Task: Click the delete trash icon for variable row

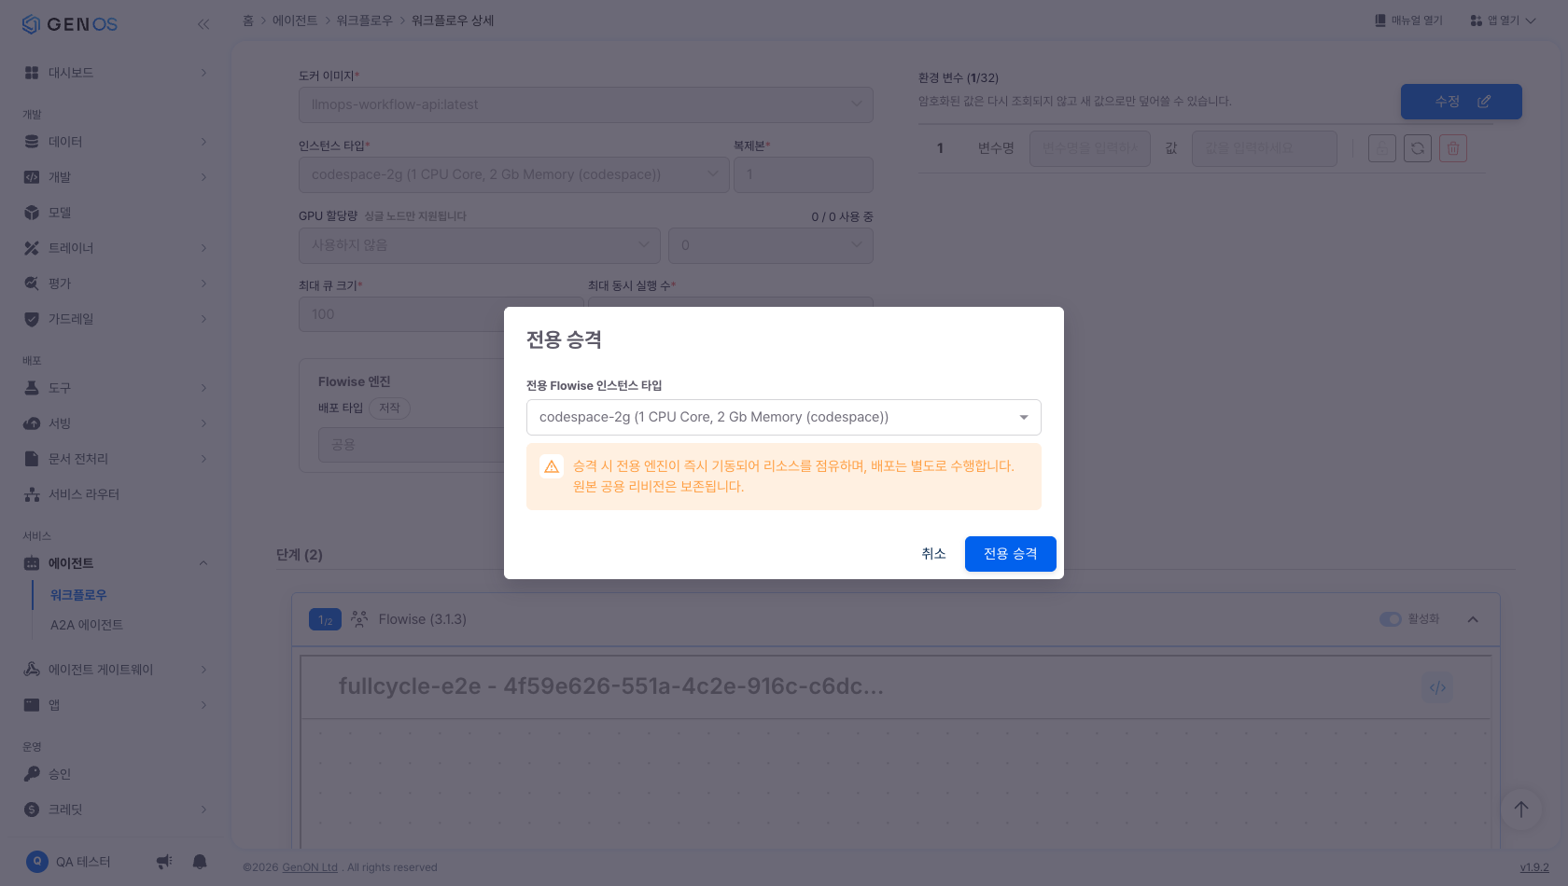Action: 1453,148
